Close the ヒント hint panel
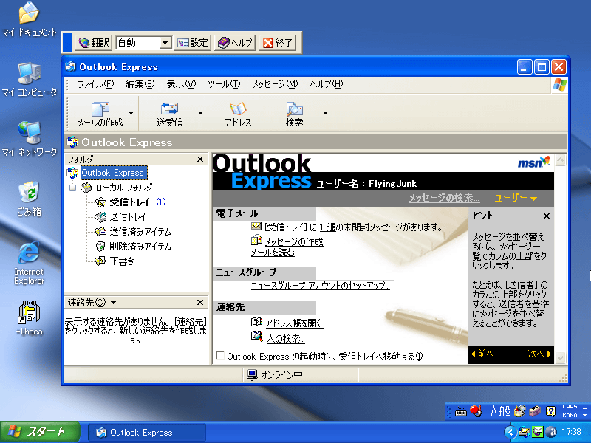Image resolution: width=591 pixels, height=443 pixels. (x=547, y=216)
